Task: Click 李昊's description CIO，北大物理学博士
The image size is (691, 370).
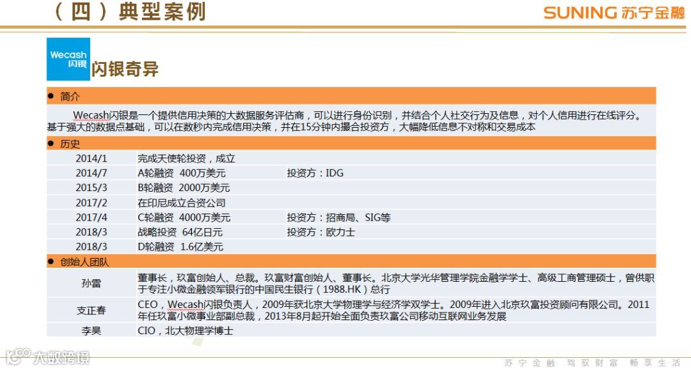Action: click(186, 330)
